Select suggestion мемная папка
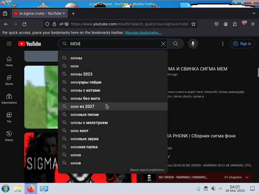The image size is (259, 194). tap(113, 147)
